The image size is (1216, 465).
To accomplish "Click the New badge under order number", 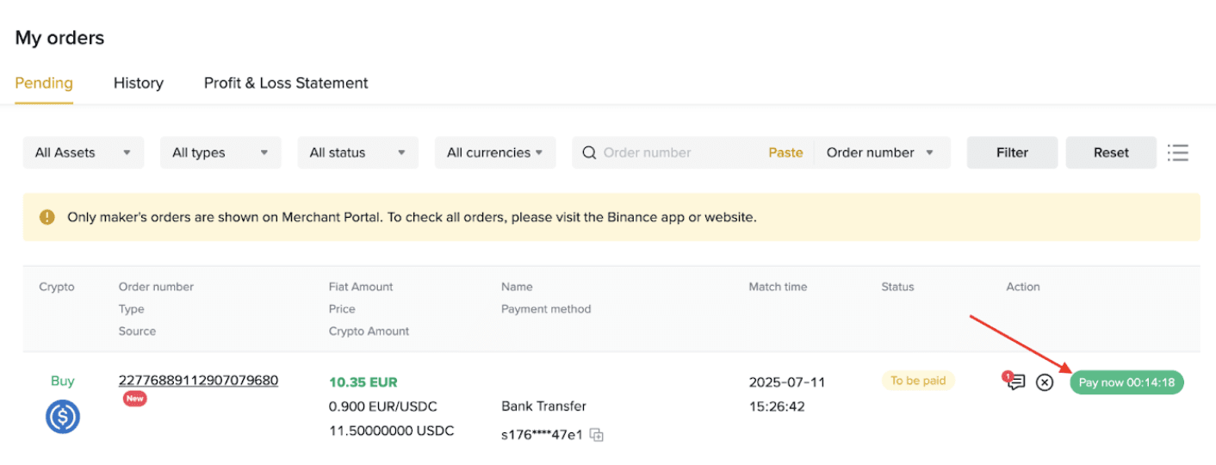I will point(135,399).
